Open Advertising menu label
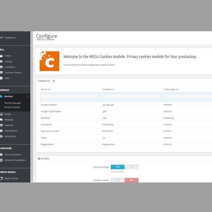212x212 pixels. (10, 136)
